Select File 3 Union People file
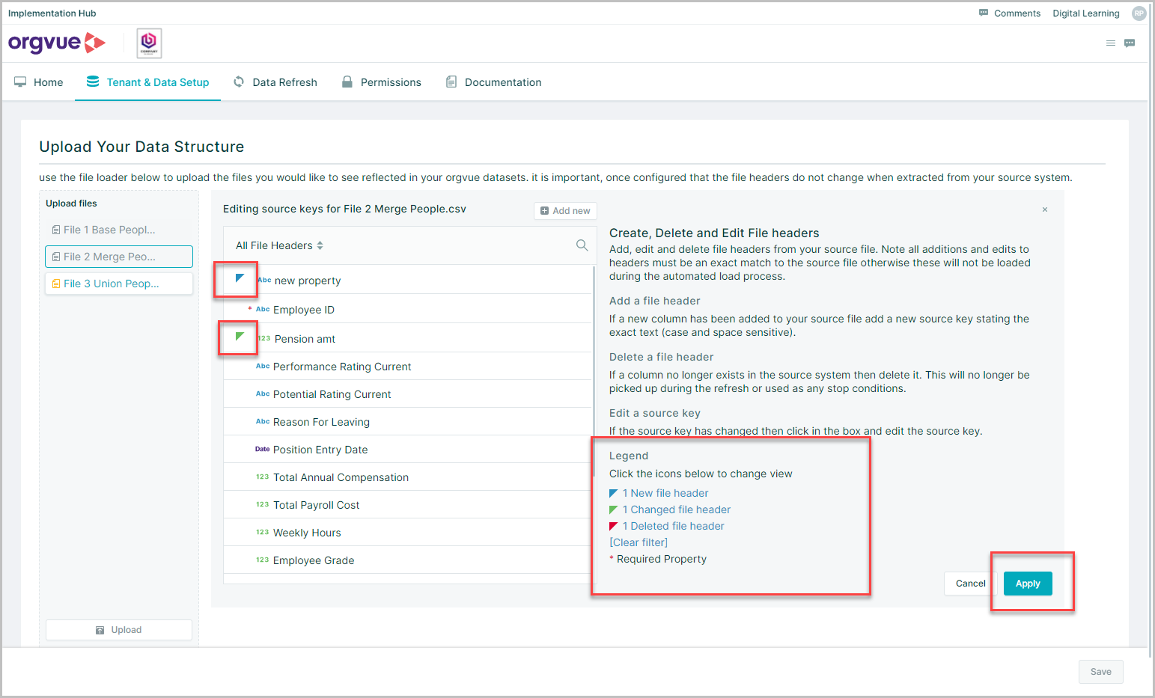The height and width of the screenshot is (698, 1155). (x=119, y=284)
